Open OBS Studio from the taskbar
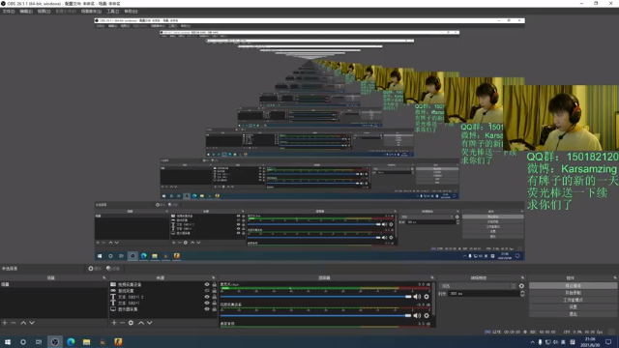Image resolution: width=619 pixels, height=348 pixels. pos(55,341)
